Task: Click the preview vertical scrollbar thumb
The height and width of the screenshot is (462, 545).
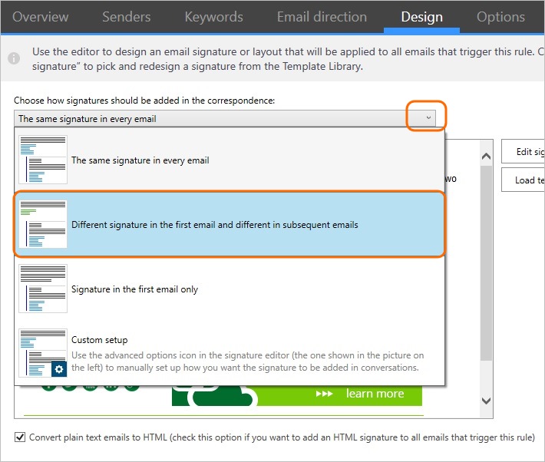Action: coord(486,263)
